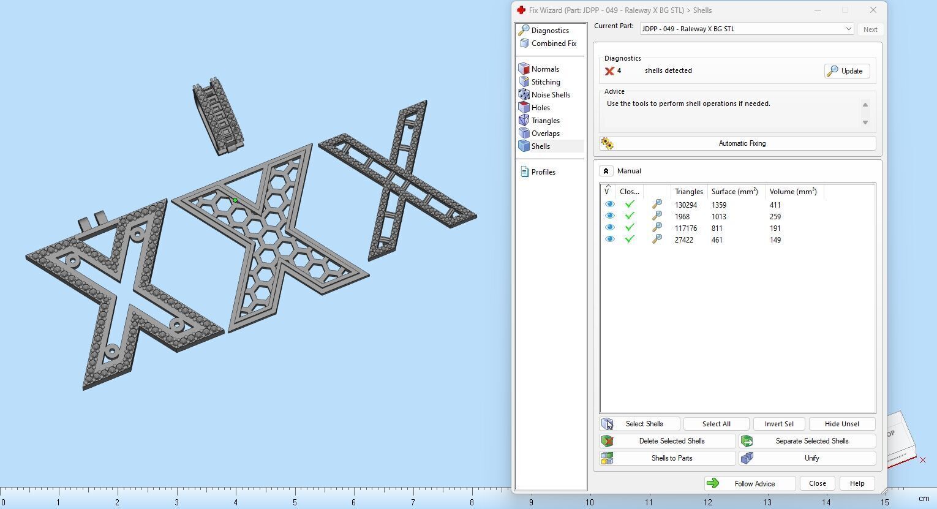Viewport: 937px width, 509px height.
Task: Zoom to the shell with 27422 triangles
Action: click(x=657, y=239)
